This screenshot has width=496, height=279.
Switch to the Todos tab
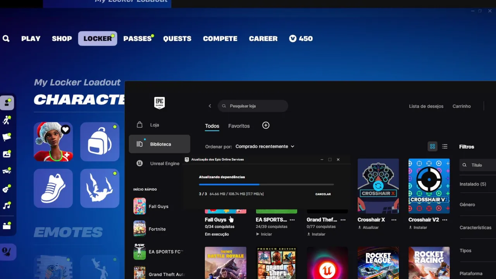coord(212,126)
